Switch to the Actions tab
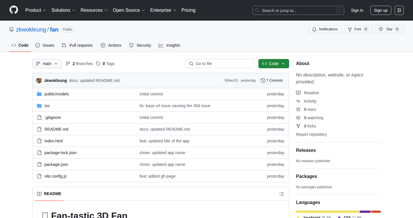 pos(111,45)
